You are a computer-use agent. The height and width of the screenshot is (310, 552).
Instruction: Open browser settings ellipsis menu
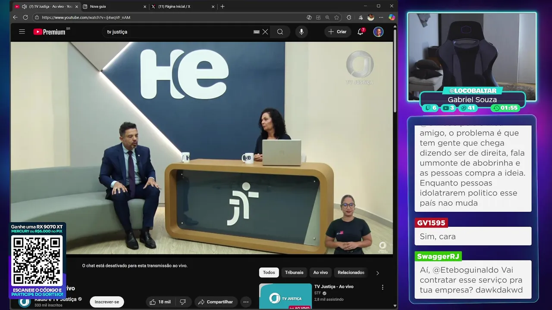381,17
